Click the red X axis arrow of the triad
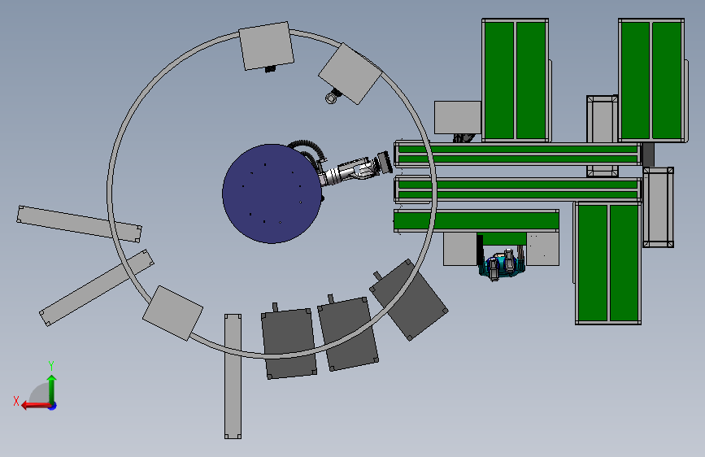This screenshot has width=705, height=457. click(x=36, y=406)
